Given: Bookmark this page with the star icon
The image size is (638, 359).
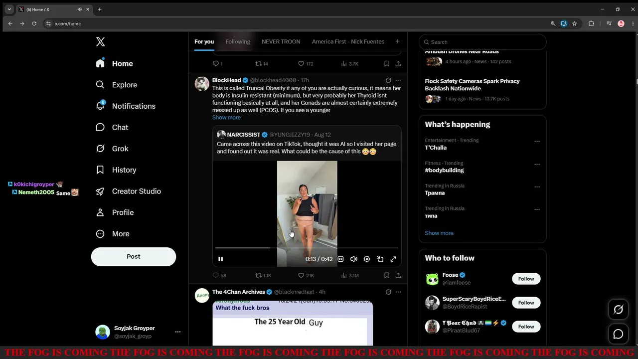Looking at the screenshot, I should [x=575, y=23].
